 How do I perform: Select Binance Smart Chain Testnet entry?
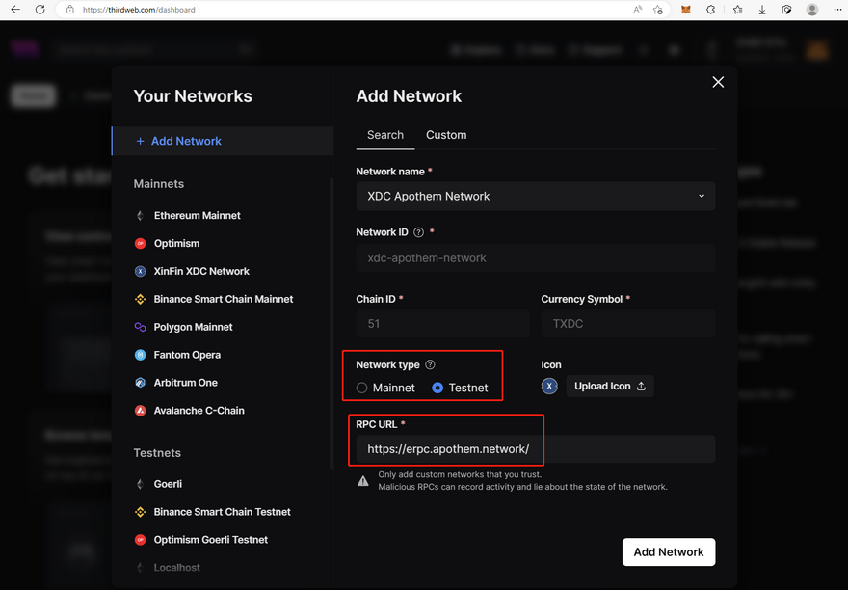222,512
